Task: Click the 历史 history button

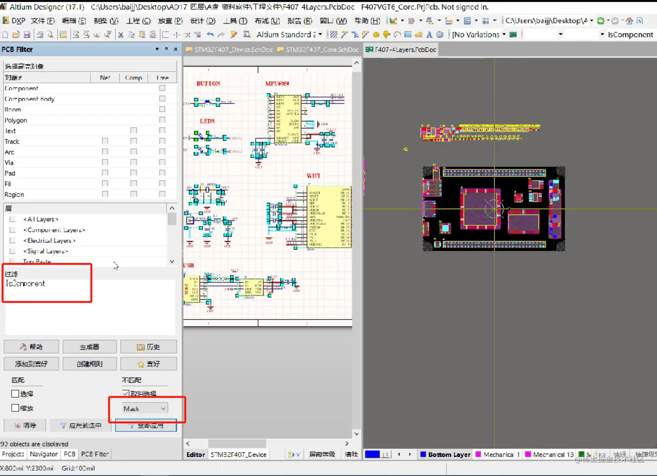Action: (149, 347)
